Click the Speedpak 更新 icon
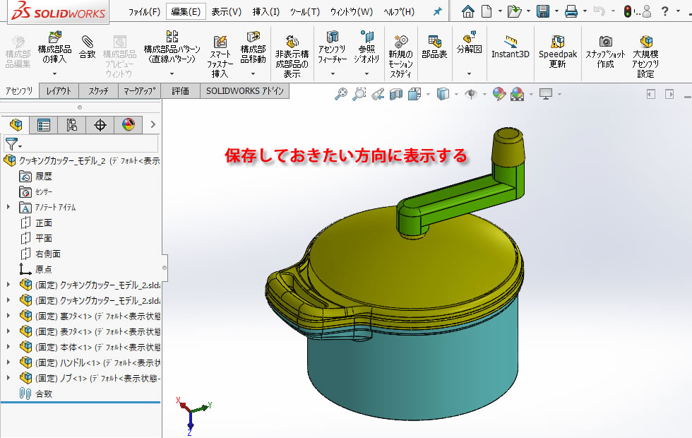 tap(558, 42)
